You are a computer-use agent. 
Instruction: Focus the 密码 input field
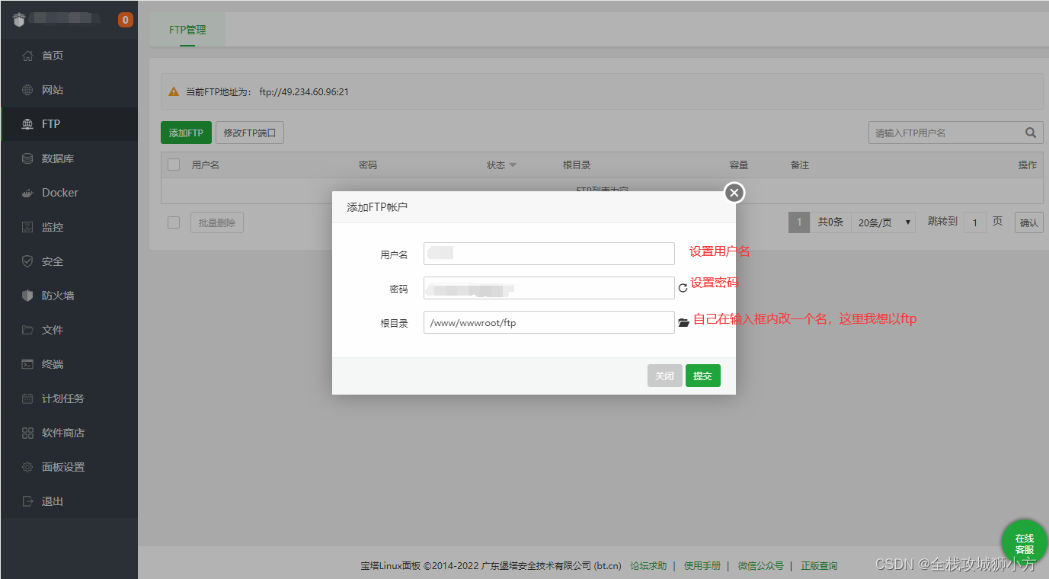click(x=549, y=288)
